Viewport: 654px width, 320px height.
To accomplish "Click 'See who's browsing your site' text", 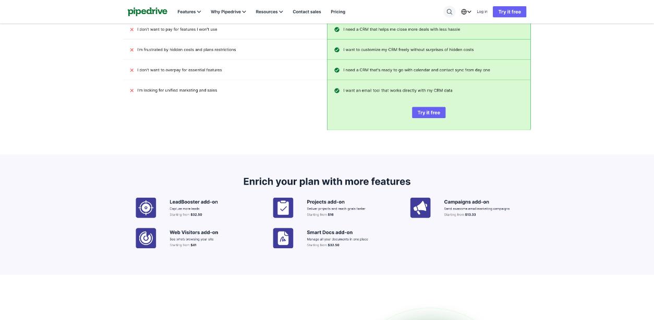I will coord(191,239).
